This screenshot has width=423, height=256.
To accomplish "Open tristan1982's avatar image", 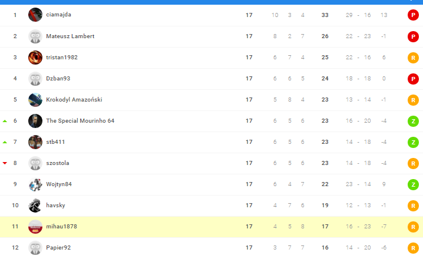I will pos(35,58).
